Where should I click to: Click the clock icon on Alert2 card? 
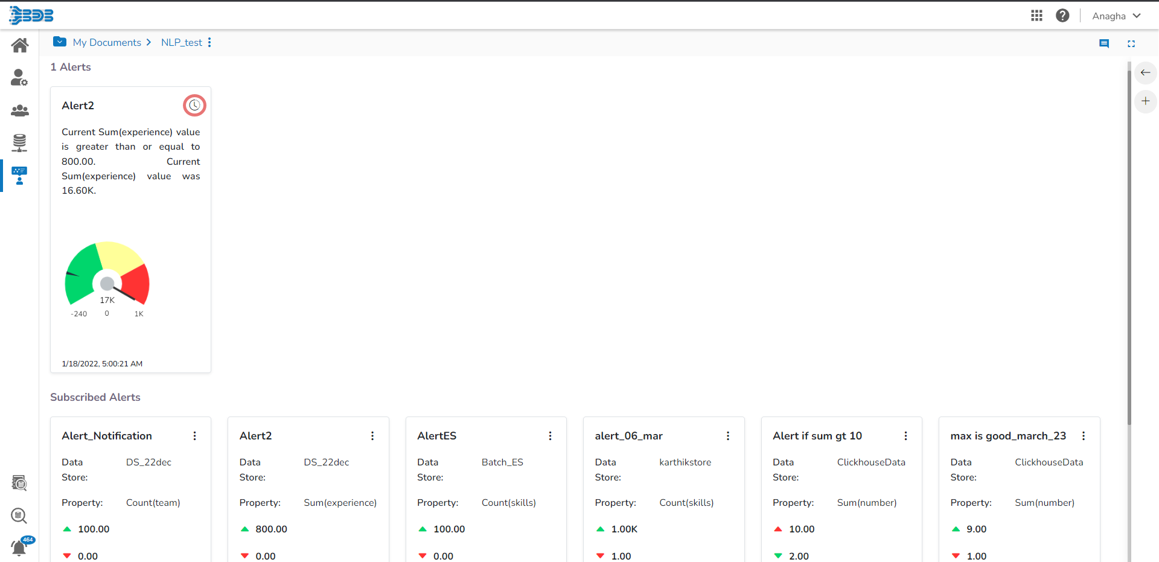click(194, 105)
